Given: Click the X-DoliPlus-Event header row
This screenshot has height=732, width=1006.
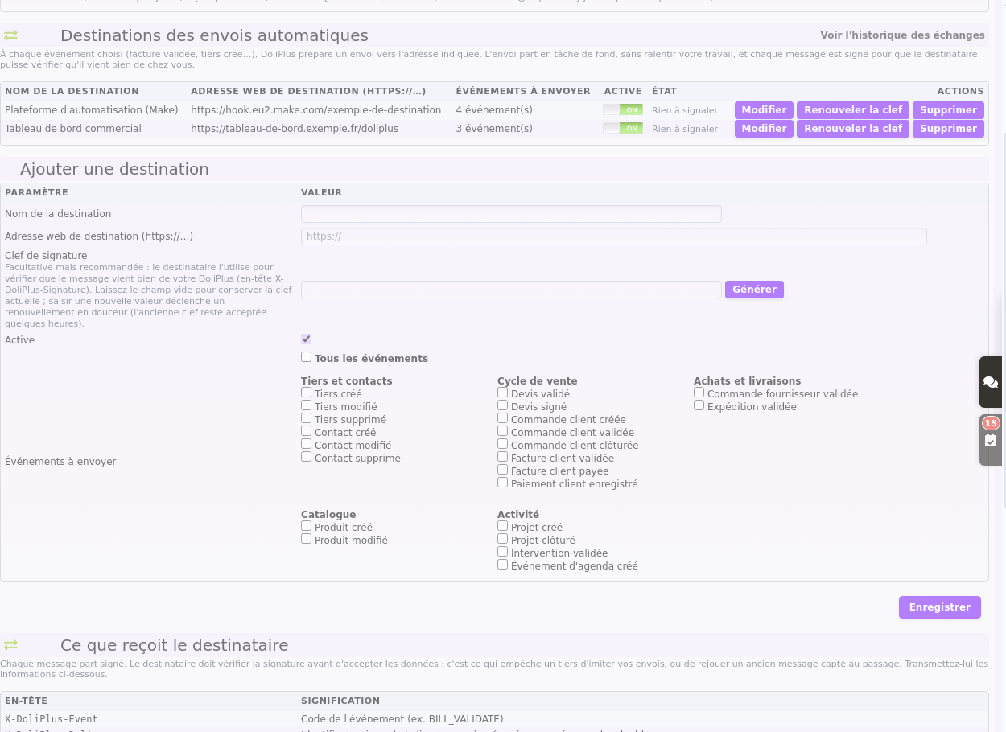Looking at the screenshot, I should [x=494, y=719].
